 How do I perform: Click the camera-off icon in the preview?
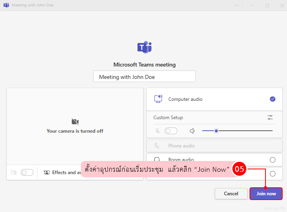coord(75,122)
